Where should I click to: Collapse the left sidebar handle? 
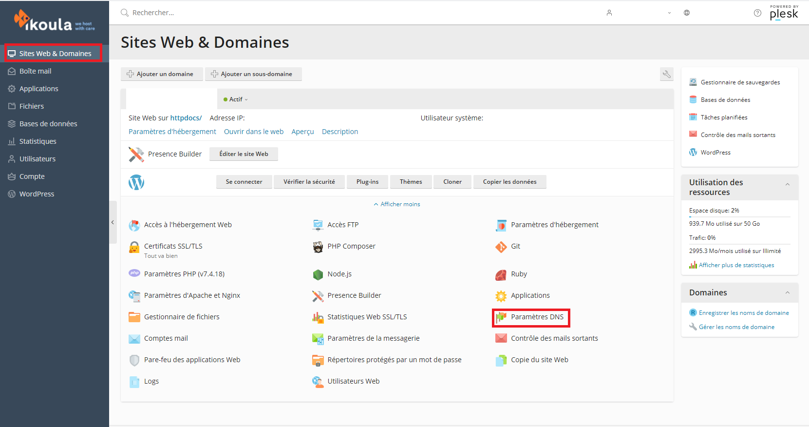113,222
